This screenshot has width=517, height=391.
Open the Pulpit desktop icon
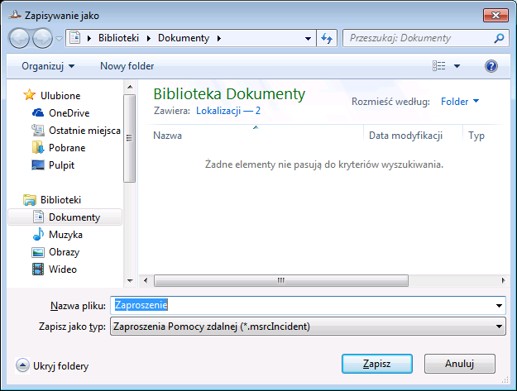point(37,165)
